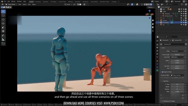Open the Object properties tab
This screenshot has width=188, height=106.
click(157, 61)
